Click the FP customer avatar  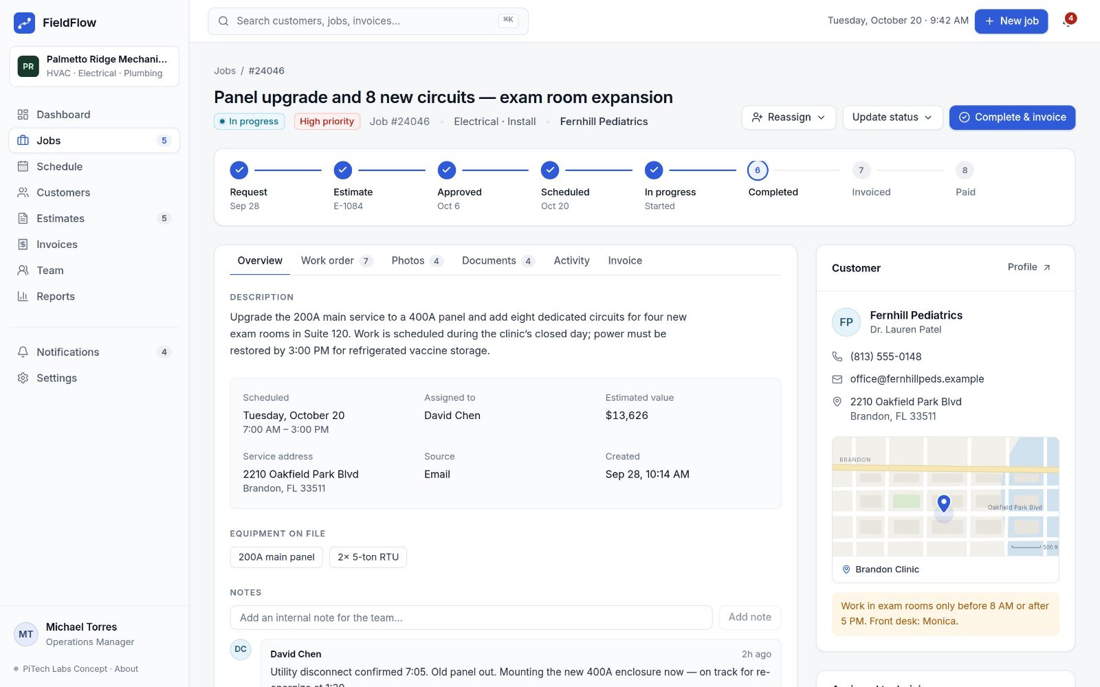[x=846, y=322]
